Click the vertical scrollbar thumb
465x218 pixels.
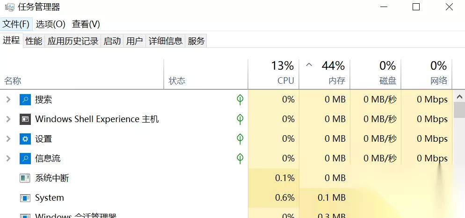459,110
